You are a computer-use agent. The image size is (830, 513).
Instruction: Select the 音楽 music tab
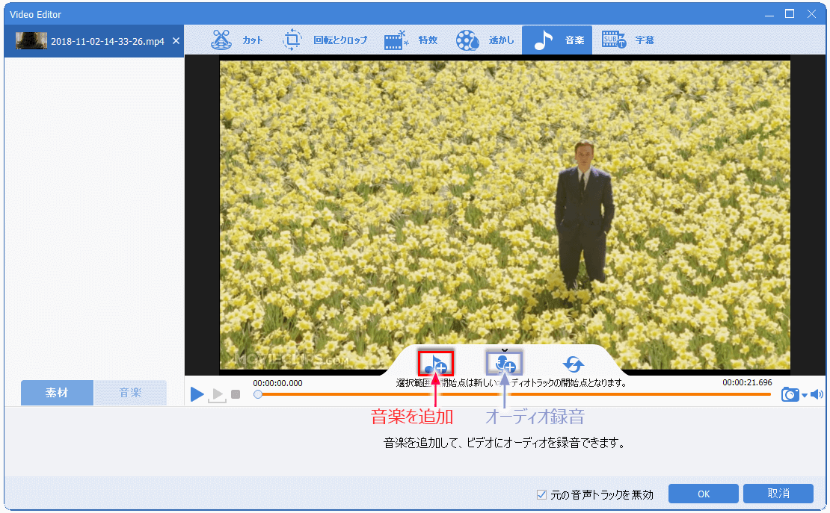(557, 40)
